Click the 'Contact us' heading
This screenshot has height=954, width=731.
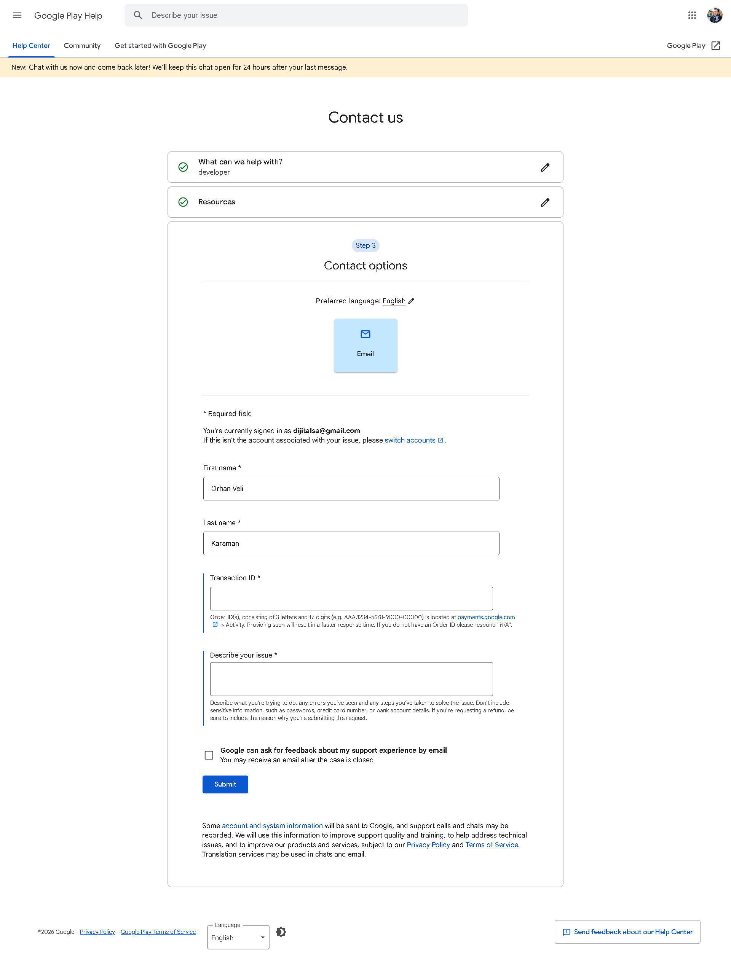click(x=365, y=118)
